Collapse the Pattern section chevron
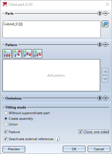This screenshot has height=154, width=112. coord(105,45)
